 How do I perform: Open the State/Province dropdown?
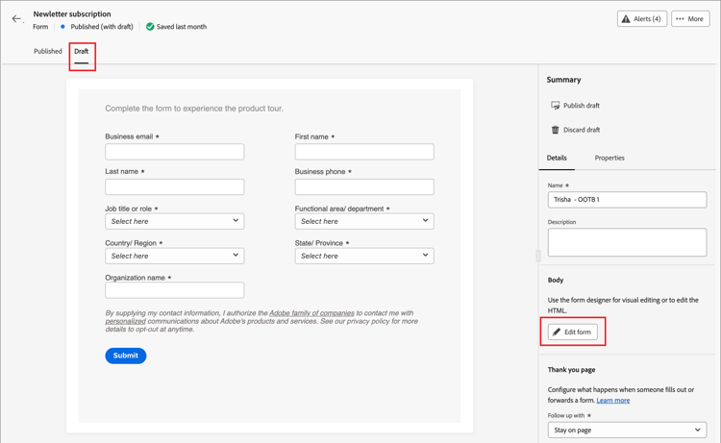point(364,256)
